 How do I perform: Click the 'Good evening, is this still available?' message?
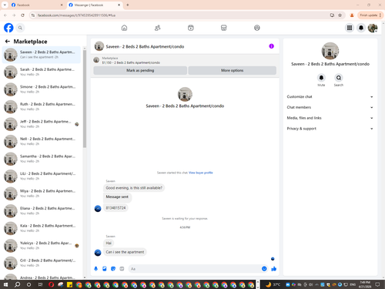134,188
